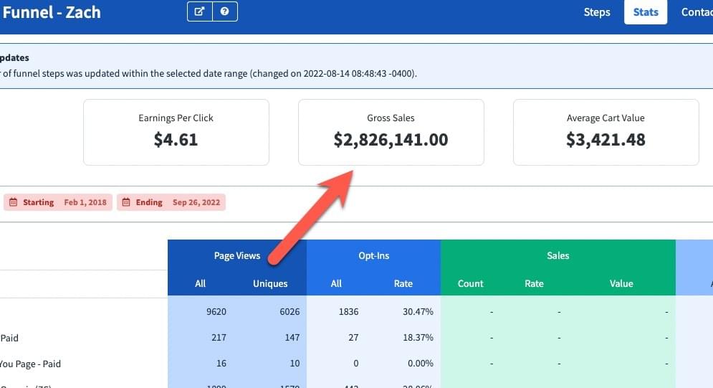Open the Ending Sep 26, 2022 date picker
Image resolution: width=713 pixels, height=388 pixels.
[171, 202]
